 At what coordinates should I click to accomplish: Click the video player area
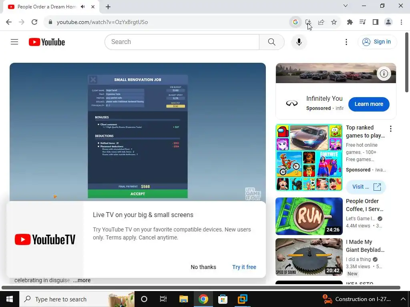coord(138,132)
